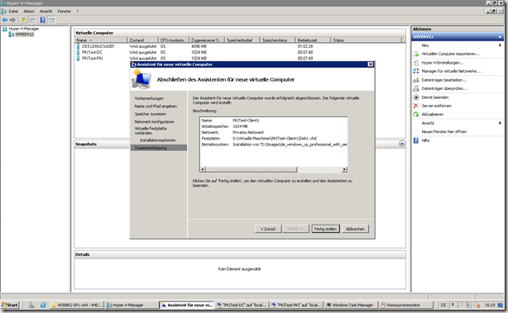Click the Start button on taskbar
This screenshot has height=313, width=508.
[x=10, y=305]
